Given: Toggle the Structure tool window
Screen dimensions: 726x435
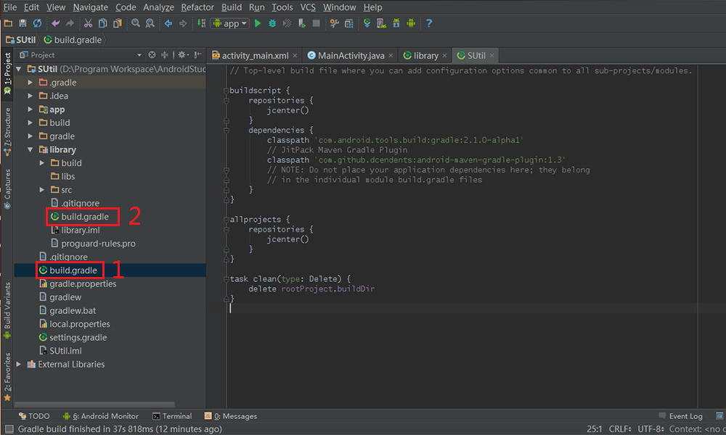Looking at the screenshot, I should [x=7, y=131].
